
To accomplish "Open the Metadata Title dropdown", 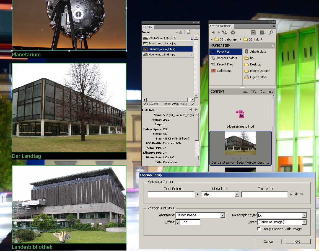I will 220,194.
